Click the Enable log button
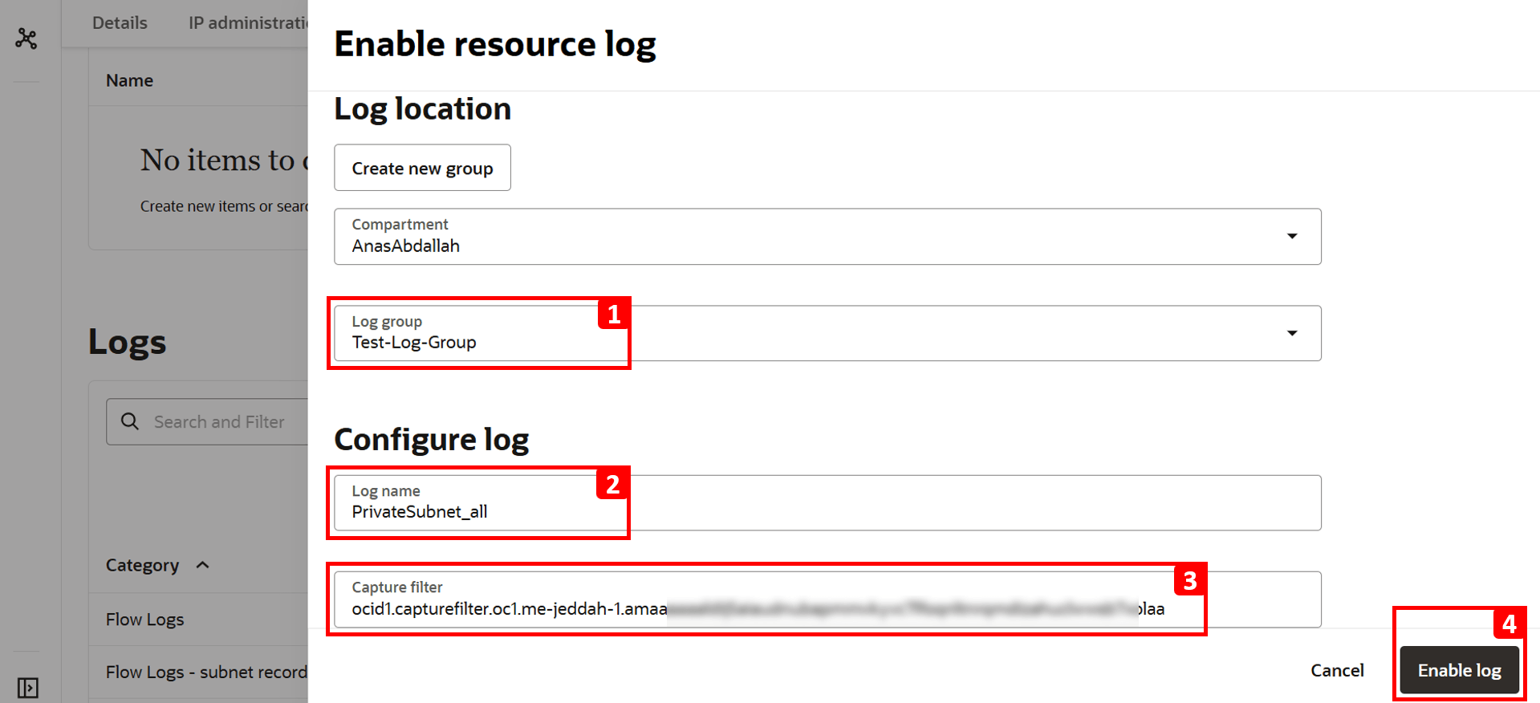1540x703 pixels. pyautogui.click(x=1459, y=670)
